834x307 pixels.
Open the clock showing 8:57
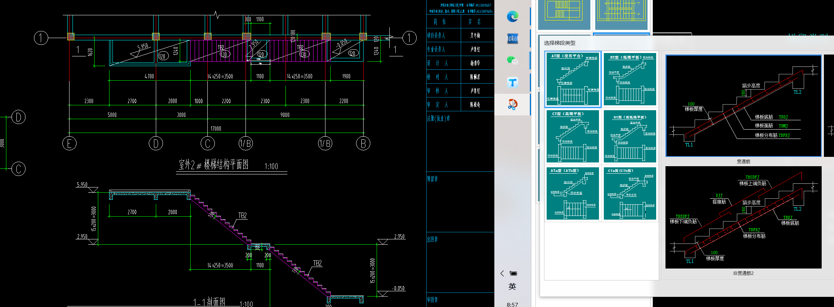click(512, 304)
